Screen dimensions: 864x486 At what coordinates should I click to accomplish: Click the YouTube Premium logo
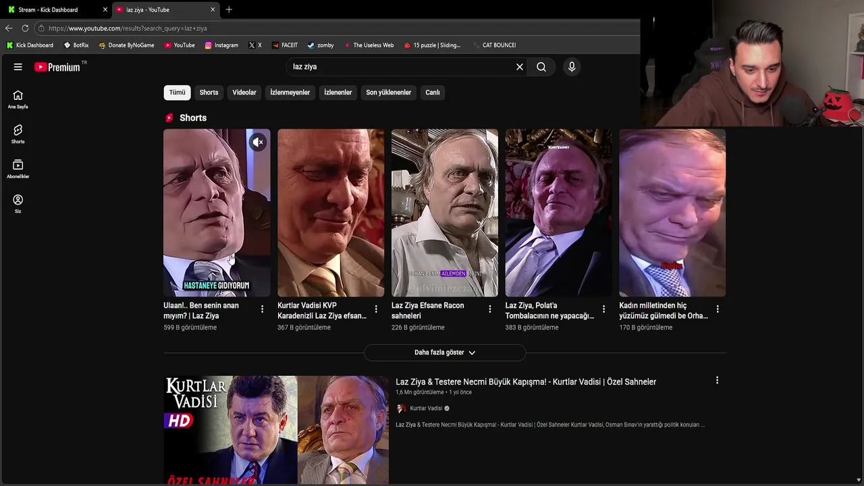pos(58,67)
